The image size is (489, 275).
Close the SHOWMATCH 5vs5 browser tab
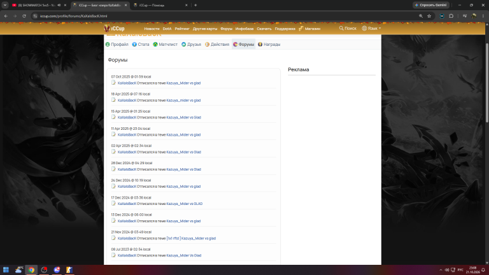[x=65, y=5]
